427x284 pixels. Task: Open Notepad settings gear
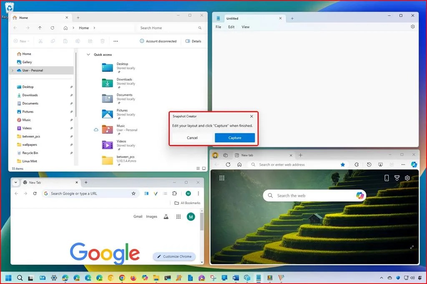click(x=412, y=27)
